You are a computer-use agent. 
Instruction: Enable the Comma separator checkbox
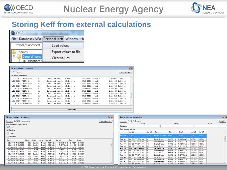(x=8, y=133)
